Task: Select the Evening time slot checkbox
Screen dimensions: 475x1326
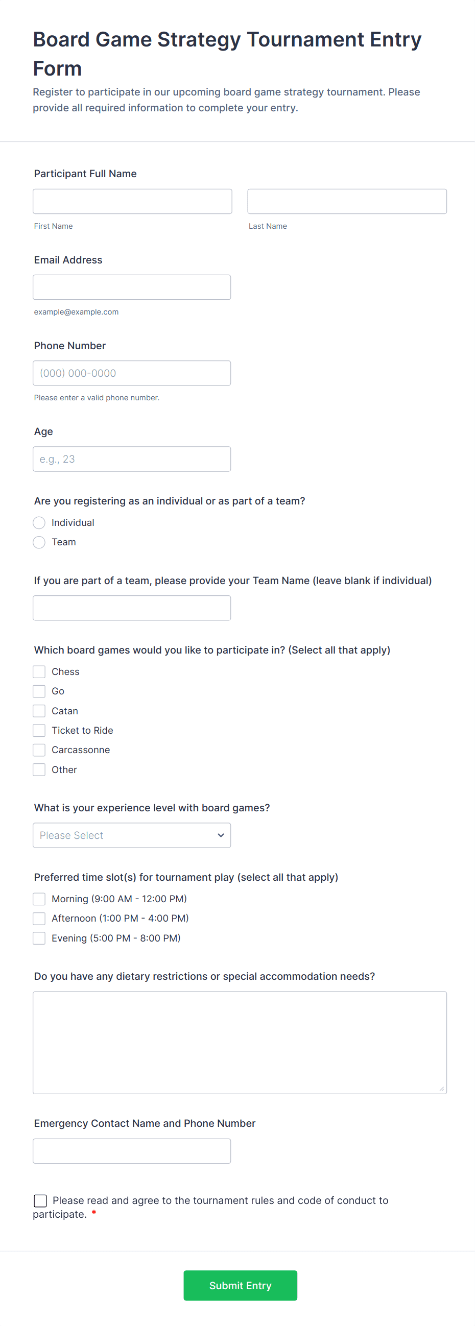Action: pos(39,938)
